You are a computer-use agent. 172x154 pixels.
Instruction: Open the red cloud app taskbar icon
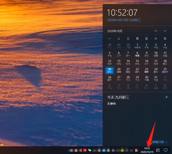tap(85, 150)
